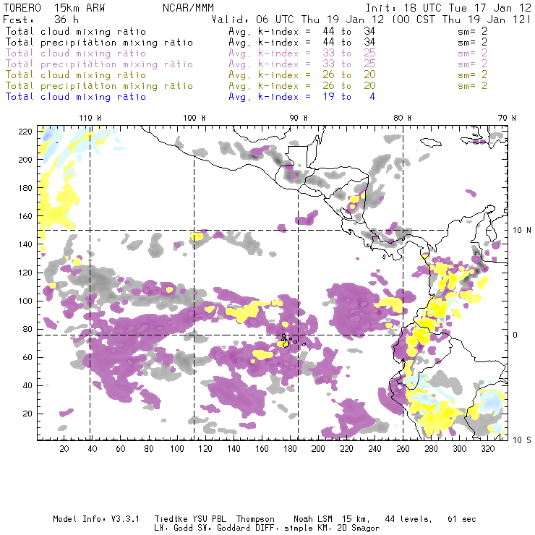Click the x-axis tick label '180'

click(290, 449)
